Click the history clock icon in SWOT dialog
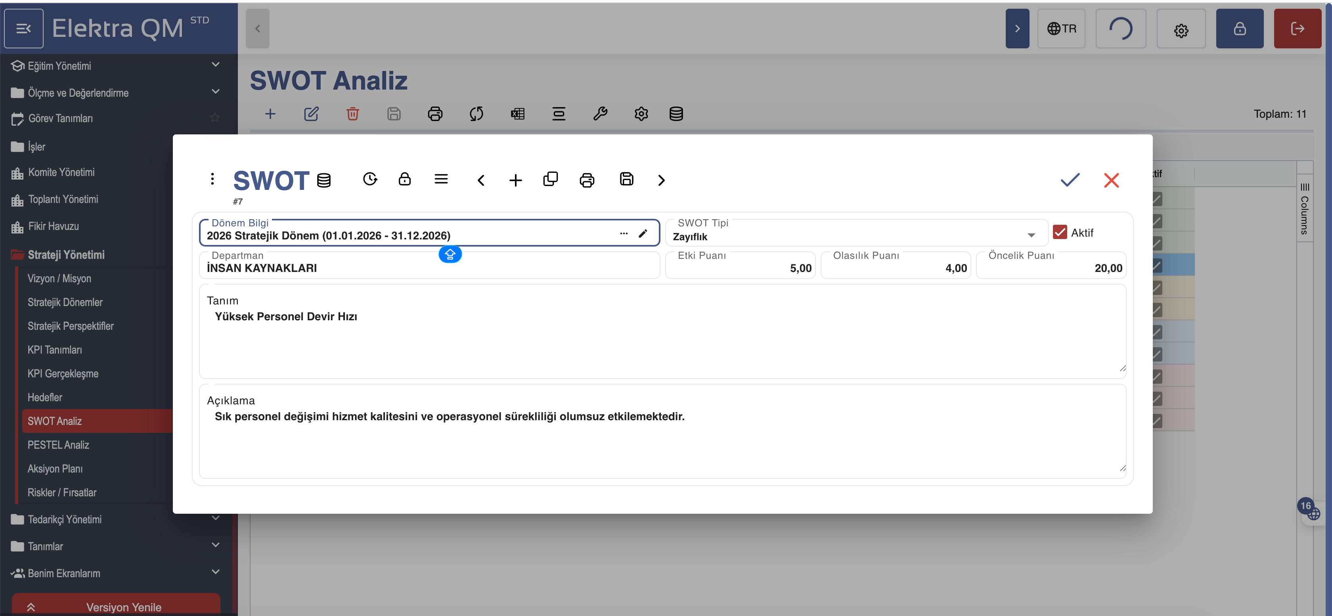 pyautogui.click(x=370, y=180)
